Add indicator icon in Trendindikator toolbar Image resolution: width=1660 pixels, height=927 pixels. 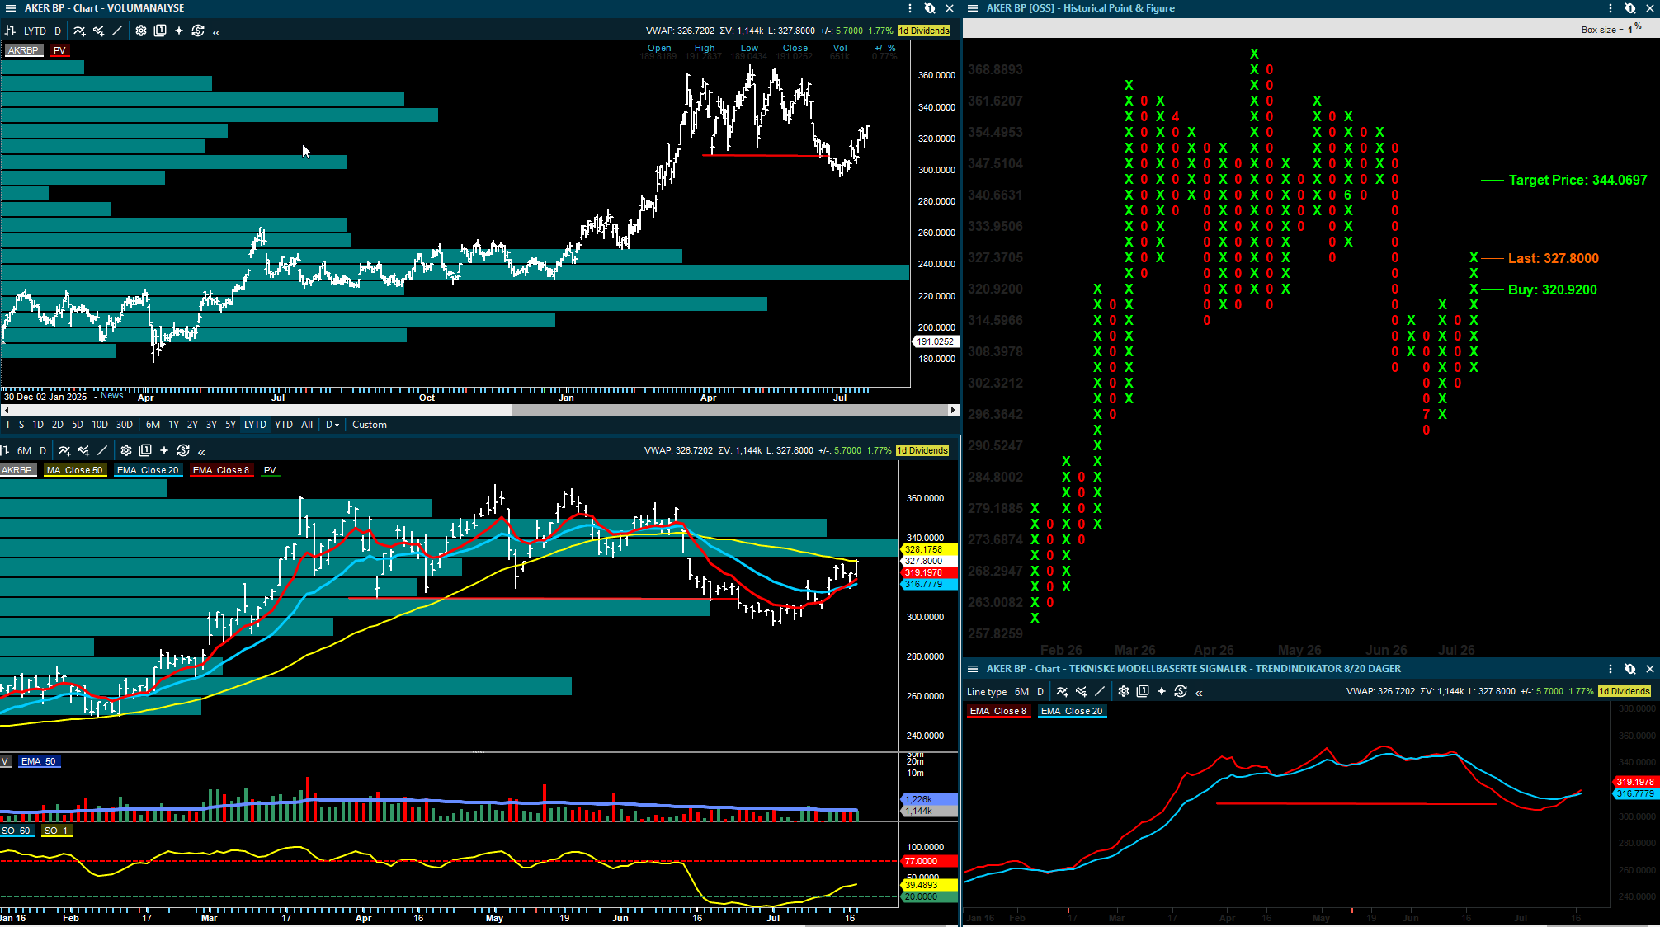tap(1062, 691)
